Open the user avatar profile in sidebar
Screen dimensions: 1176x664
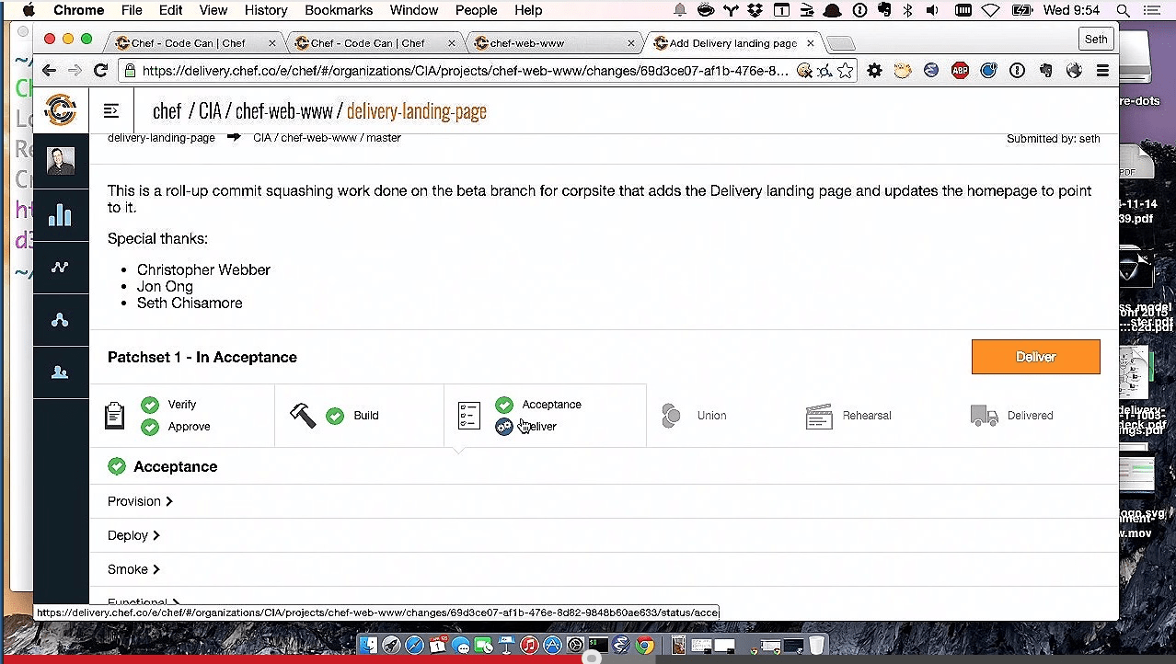click(x=61, y=161)
